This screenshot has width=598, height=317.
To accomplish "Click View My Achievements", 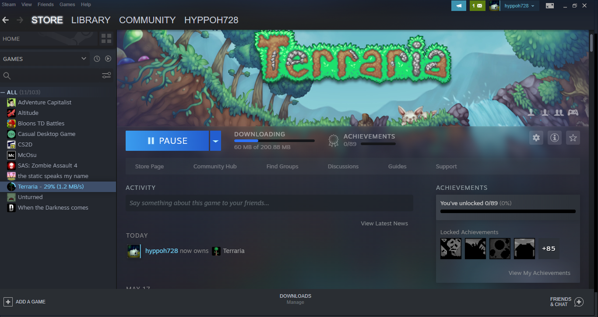I will click(x=539, y=273).
